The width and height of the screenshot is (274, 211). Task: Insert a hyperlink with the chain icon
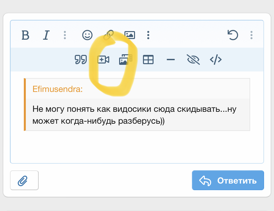pyautogui.click(x=109, y=35)
